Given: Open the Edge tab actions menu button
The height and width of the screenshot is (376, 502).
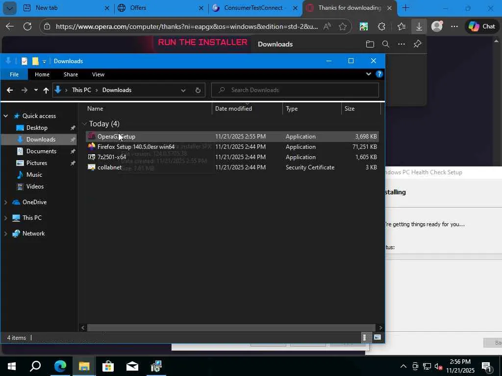Looking at the screenshot, I should pyautogui.click(x=10, y=8).
